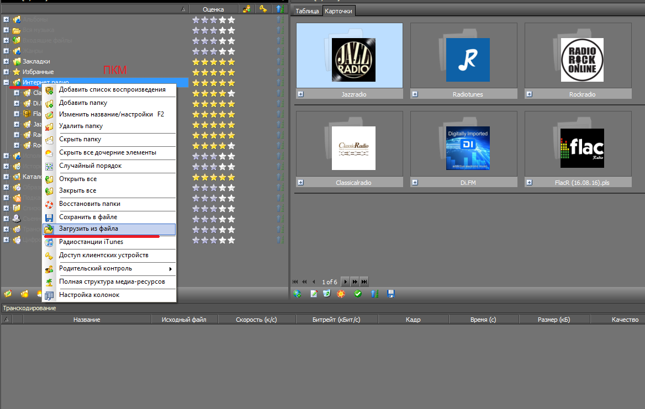Screen dimensions: 645x409
Task: Click the users icon in the column header
Action: (x=246, y=9)
